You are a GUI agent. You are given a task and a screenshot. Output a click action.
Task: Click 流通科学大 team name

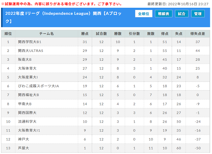coord(27,122)
